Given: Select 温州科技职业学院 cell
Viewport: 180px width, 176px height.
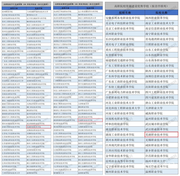Looking at the screenshot, I should (x=39, y=114).
